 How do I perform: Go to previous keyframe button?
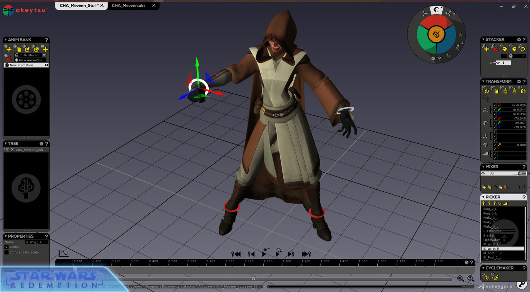pos(251,254)
